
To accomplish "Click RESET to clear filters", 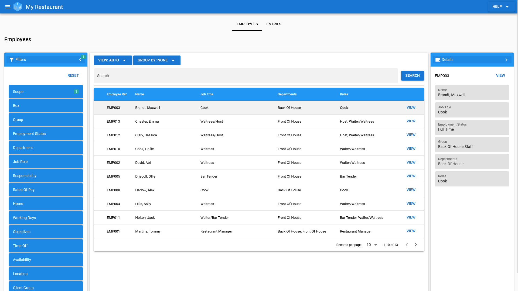I will tap(73, 75).
